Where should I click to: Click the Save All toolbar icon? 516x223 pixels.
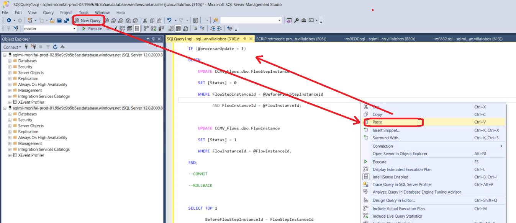point(67,21)
